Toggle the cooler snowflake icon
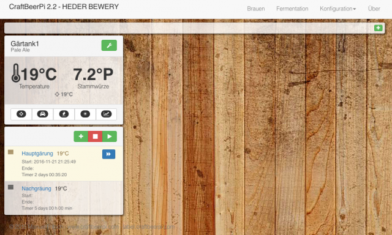Image resolution: width=392 pixels, height=235 pixels. click(85, 114)
